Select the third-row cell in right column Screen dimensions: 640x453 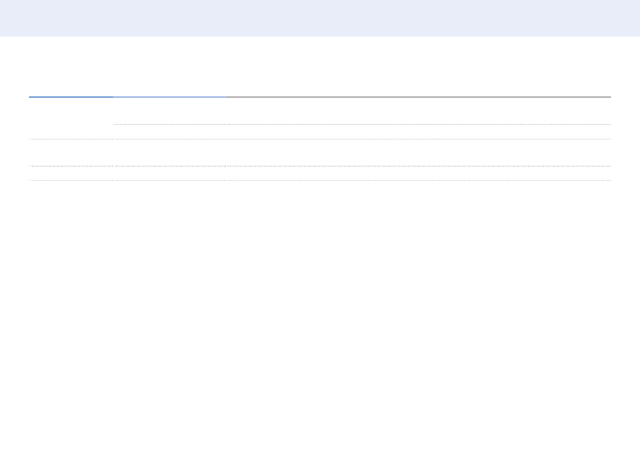[x=418, y=153]
